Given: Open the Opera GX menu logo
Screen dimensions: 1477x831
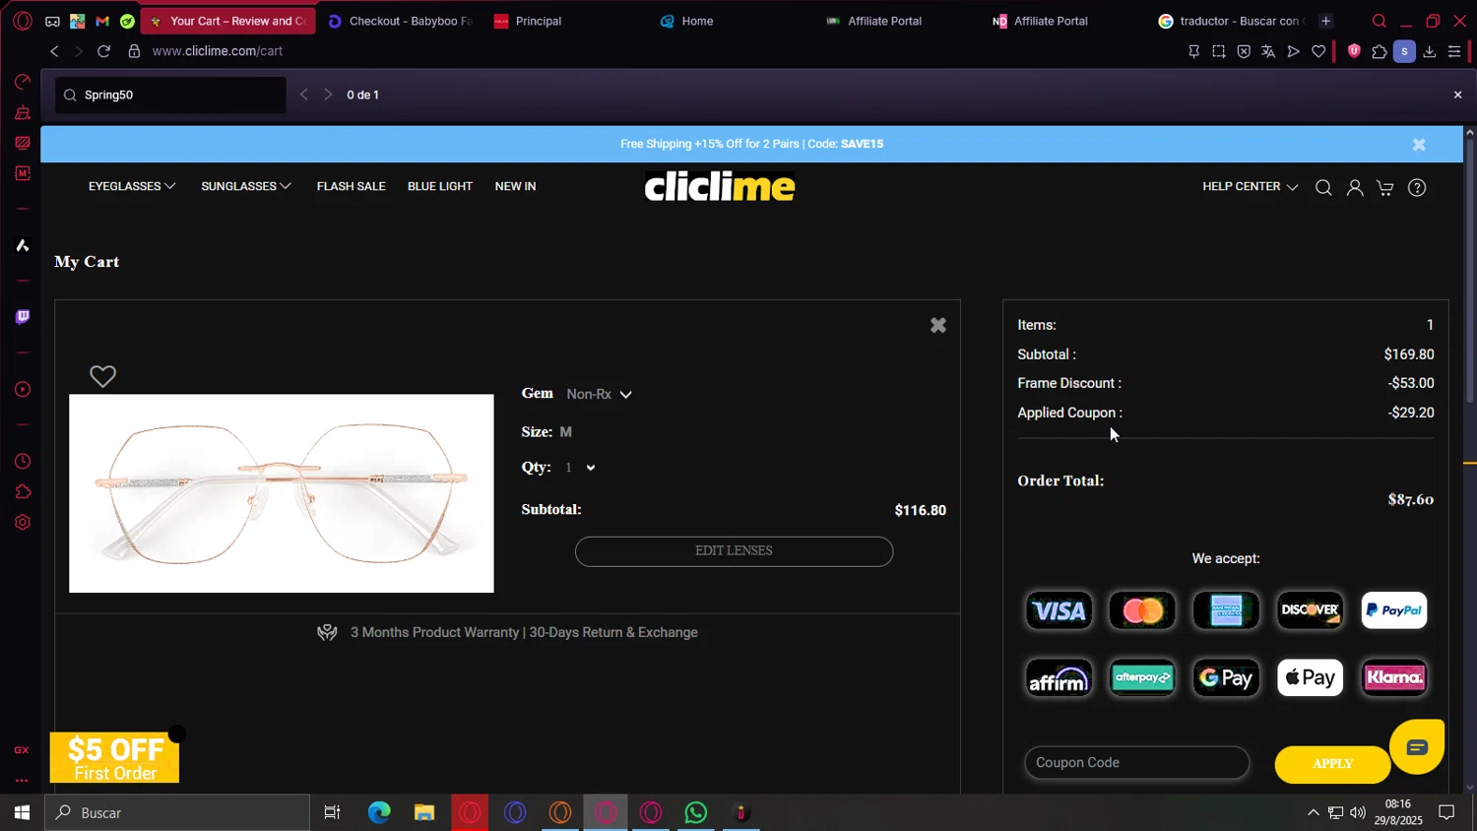Looking at the screenshot, I should point(23,21).
